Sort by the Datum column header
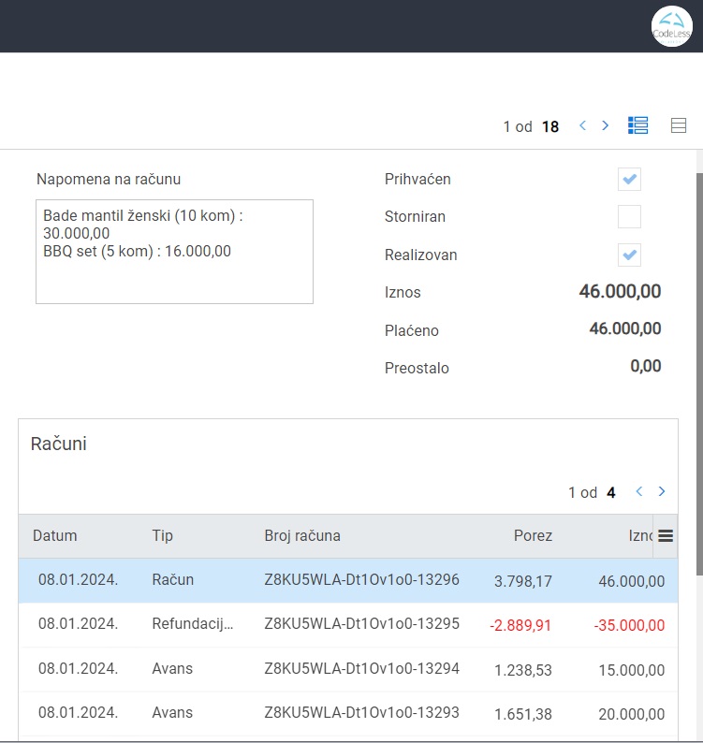Image resolution: width=703 pixels, height=743 pixels. [x=54, y=535]
